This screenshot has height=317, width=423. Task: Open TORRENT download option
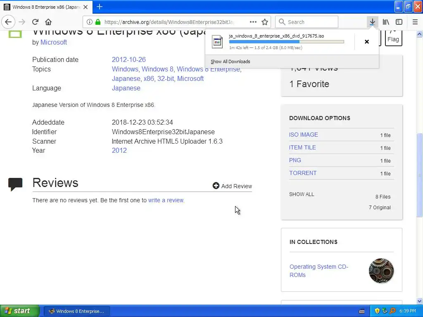pyautogui.click(x=303, y=173)
